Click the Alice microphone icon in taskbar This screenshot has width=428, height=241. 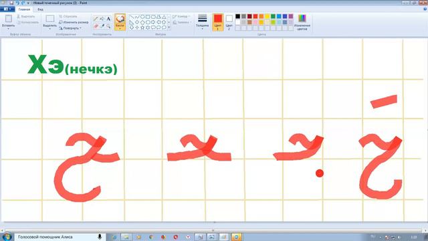point(100,237)
